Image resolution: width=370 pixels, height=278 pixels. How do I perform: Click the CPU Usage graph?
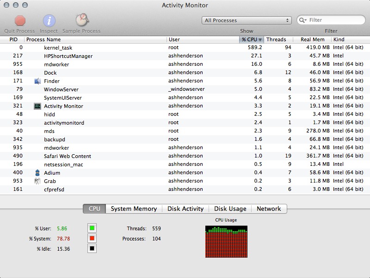pyautogui.click(x=226, y=241)
